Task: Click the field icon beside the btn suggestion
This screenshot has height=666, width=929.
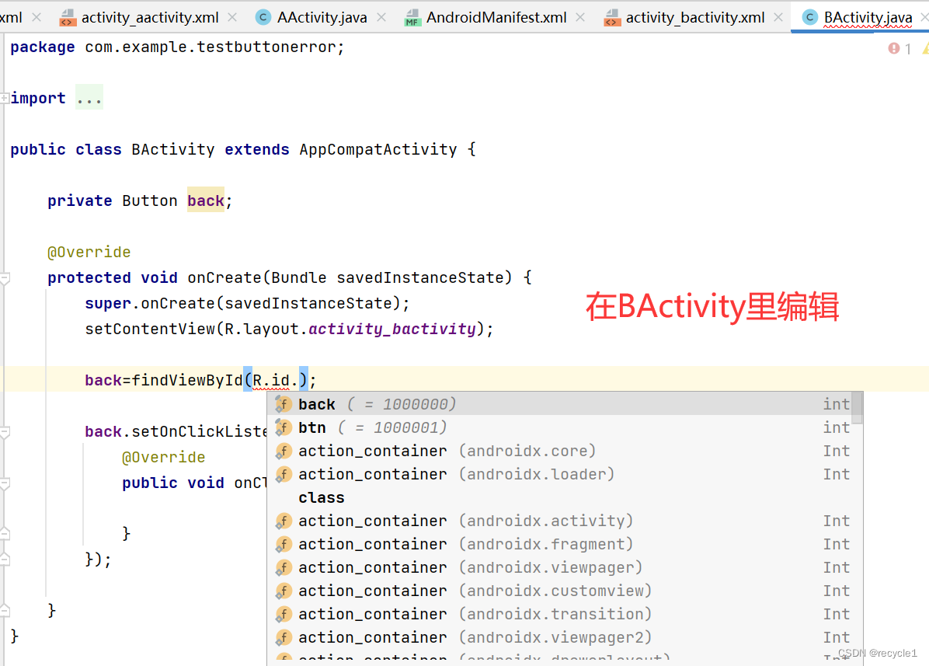Action: tap(284, 427)
